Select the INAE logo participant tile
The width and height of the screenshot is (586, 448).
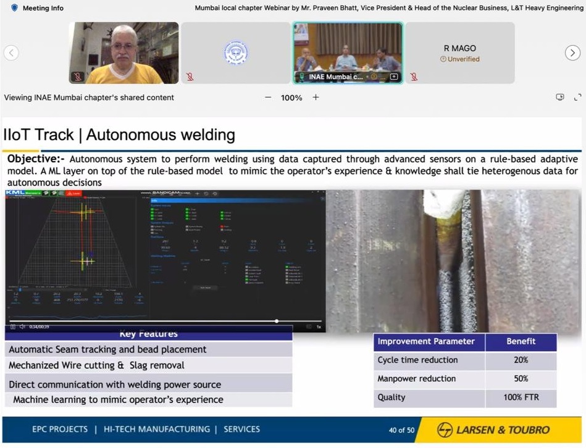[x=235, y=53]
